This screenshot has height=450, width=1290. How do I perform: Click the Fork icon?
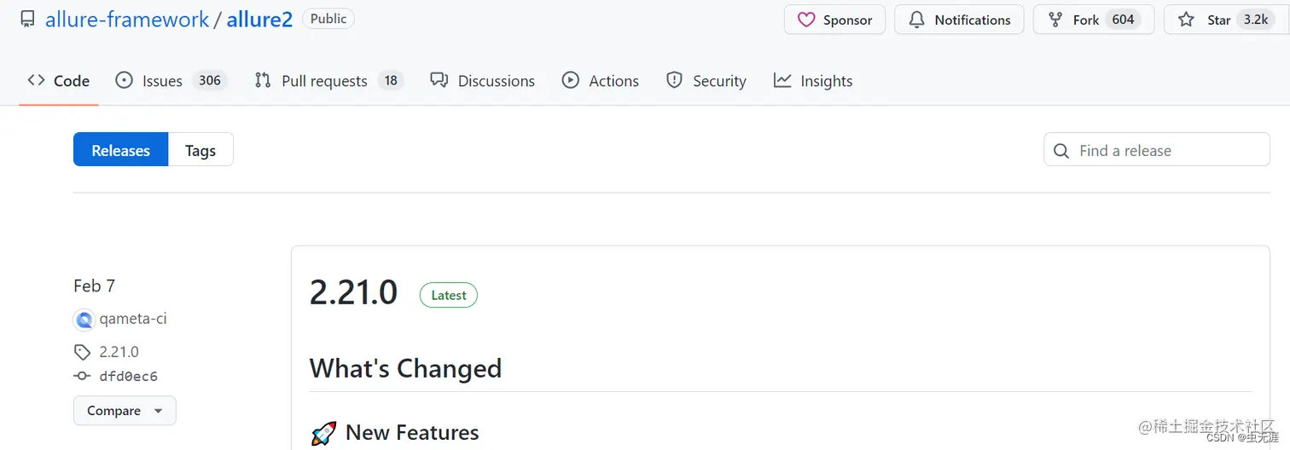[1055, 20]
